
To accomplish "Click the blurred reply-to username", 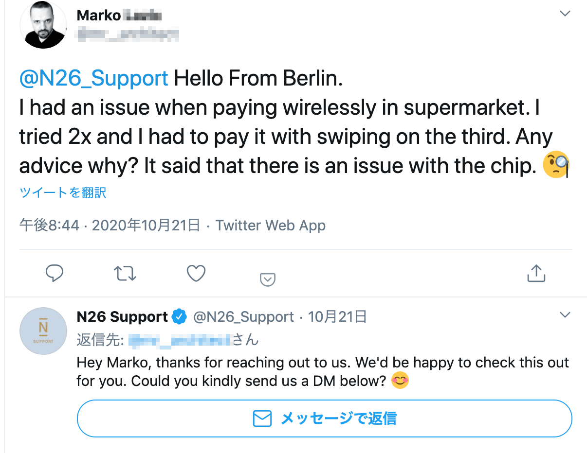I will pos(179,340).
